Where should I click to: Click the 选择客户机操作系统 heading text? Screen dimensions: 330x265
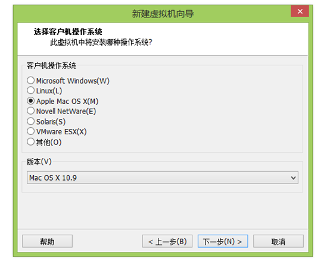(x=68, y=31)
